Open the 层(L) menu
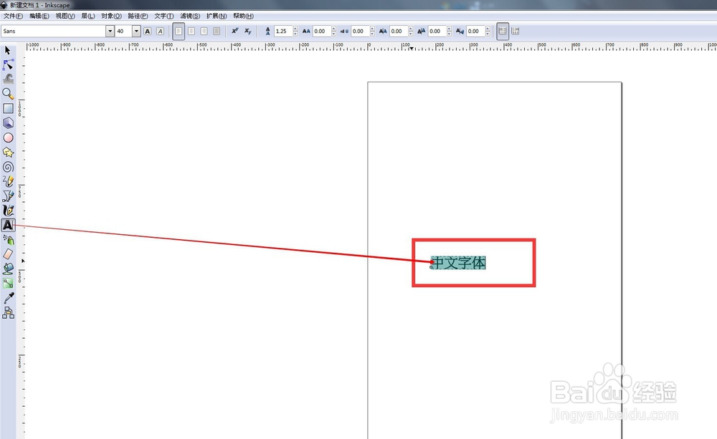This screenshot has width=717, height=439. pyautogui.click(x=88, y=16)
